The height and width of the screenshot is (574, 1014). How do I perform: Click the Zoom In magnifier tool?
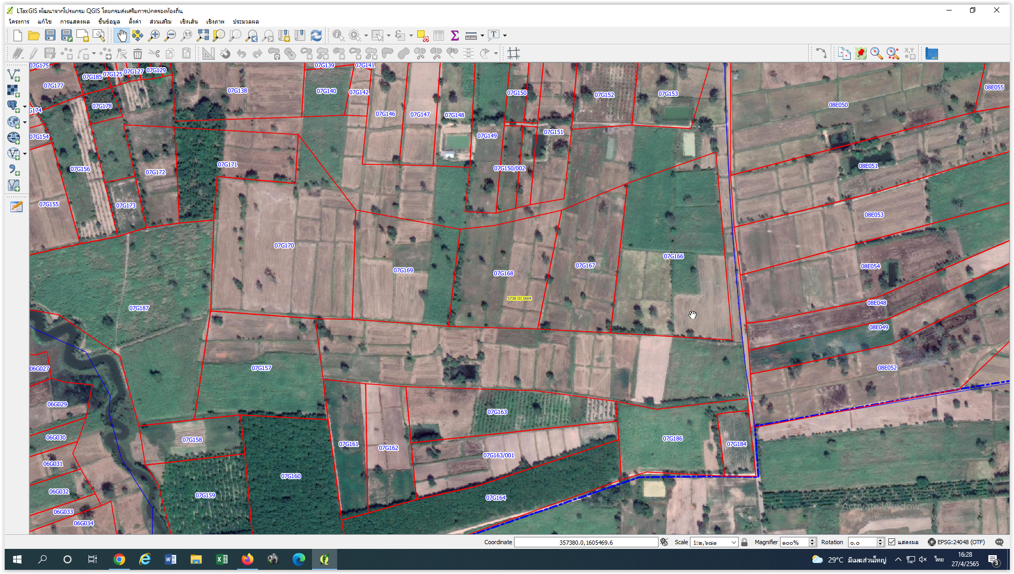coord(154,36)
